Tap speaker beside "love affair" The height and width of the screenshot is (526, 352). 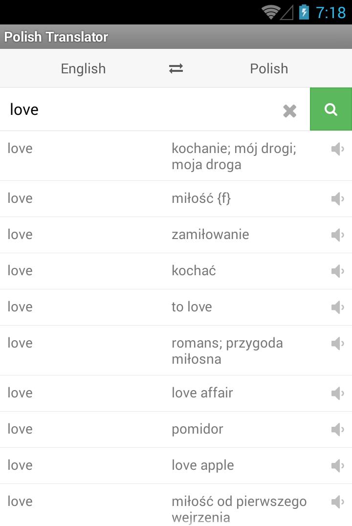(x=337, y=393)
